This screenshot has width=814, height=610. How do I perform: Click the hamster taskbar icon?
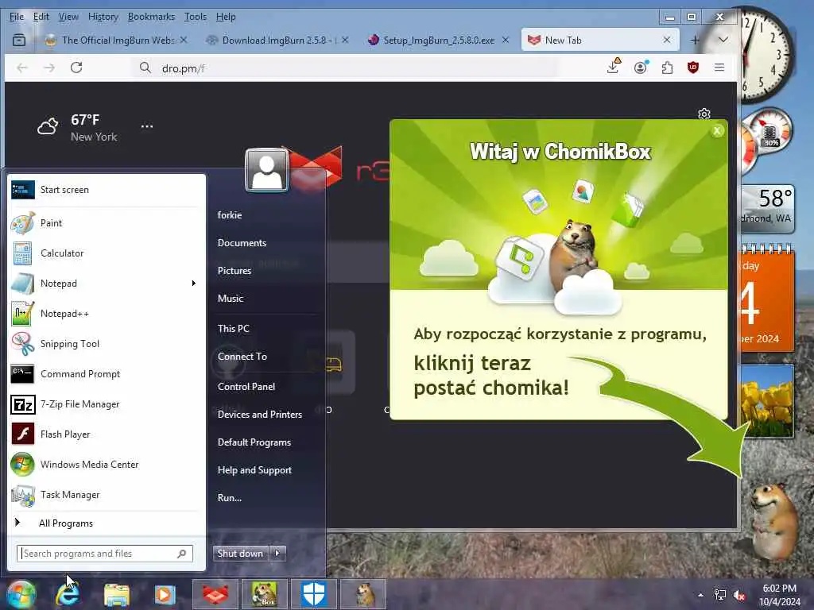tap(363, 594)
